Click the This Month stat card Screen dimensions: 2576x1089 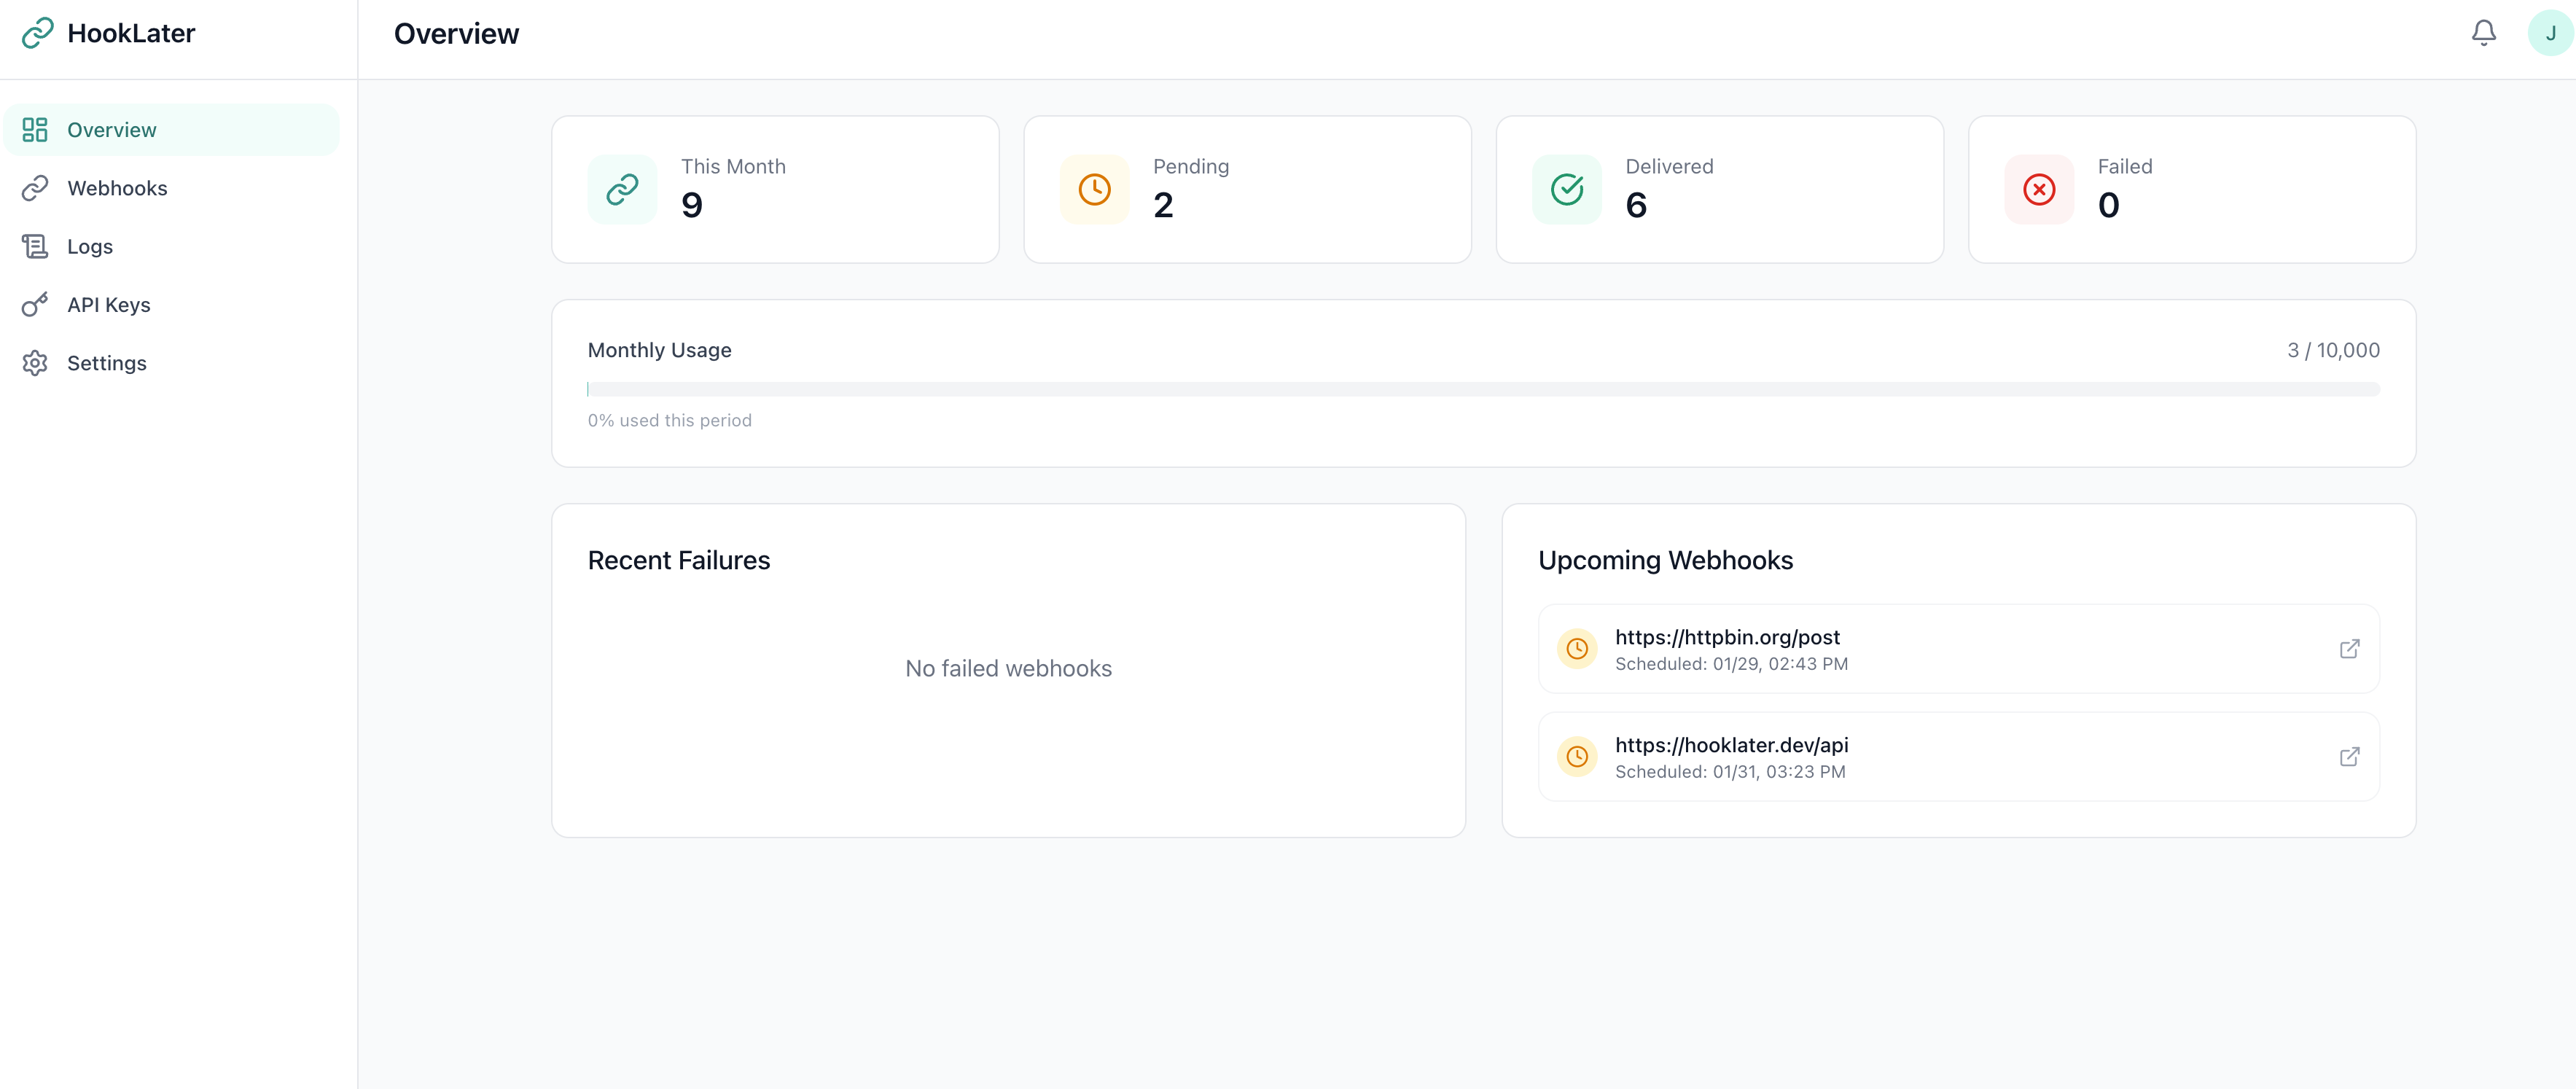point(775,189)
